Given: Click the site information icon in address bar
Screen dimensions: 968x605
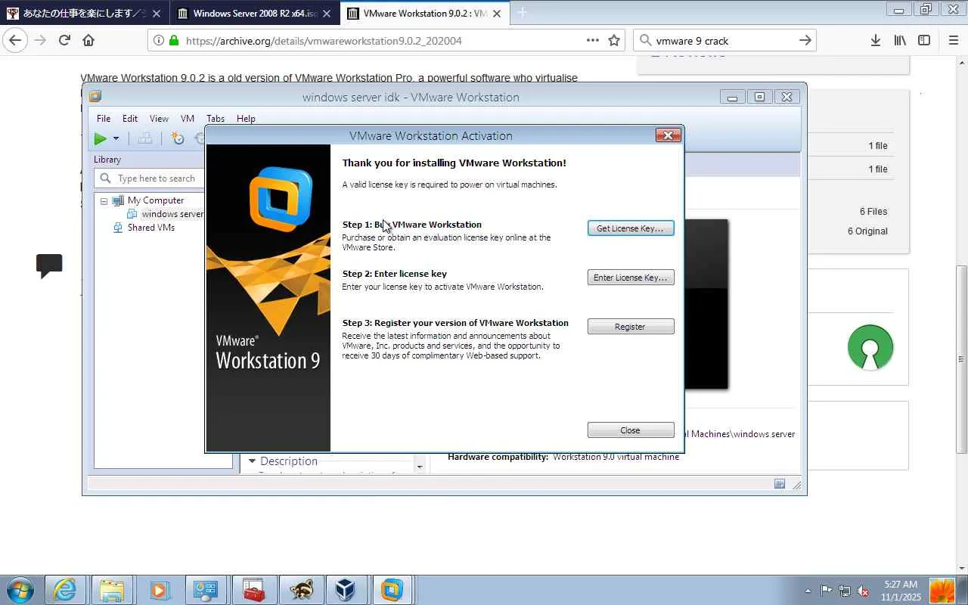Looking at the screenshot, I should click(159, 41).
